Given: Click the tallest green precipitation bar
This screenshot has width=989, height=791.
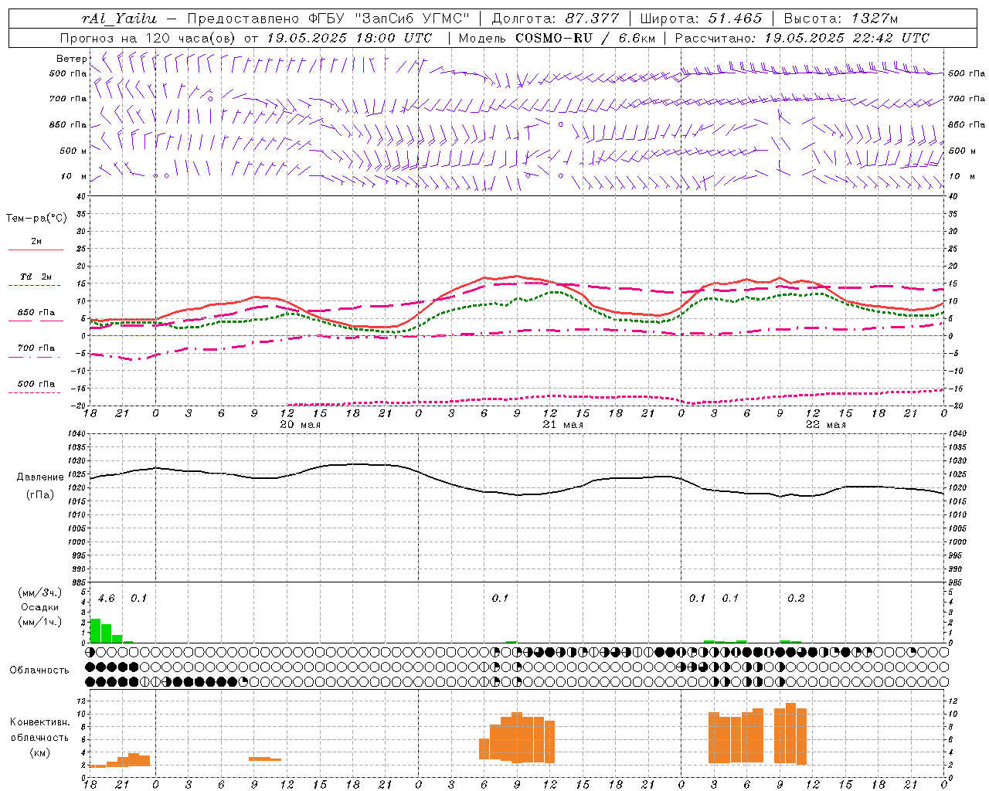Looking at the screenshot, I should click(x=96, y=630).
